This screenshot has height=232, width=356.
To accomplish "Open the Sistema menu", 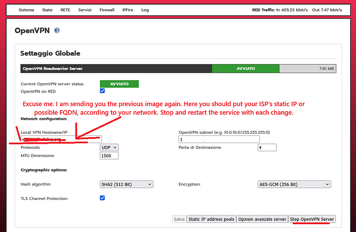I will click(x=26, y=10).
